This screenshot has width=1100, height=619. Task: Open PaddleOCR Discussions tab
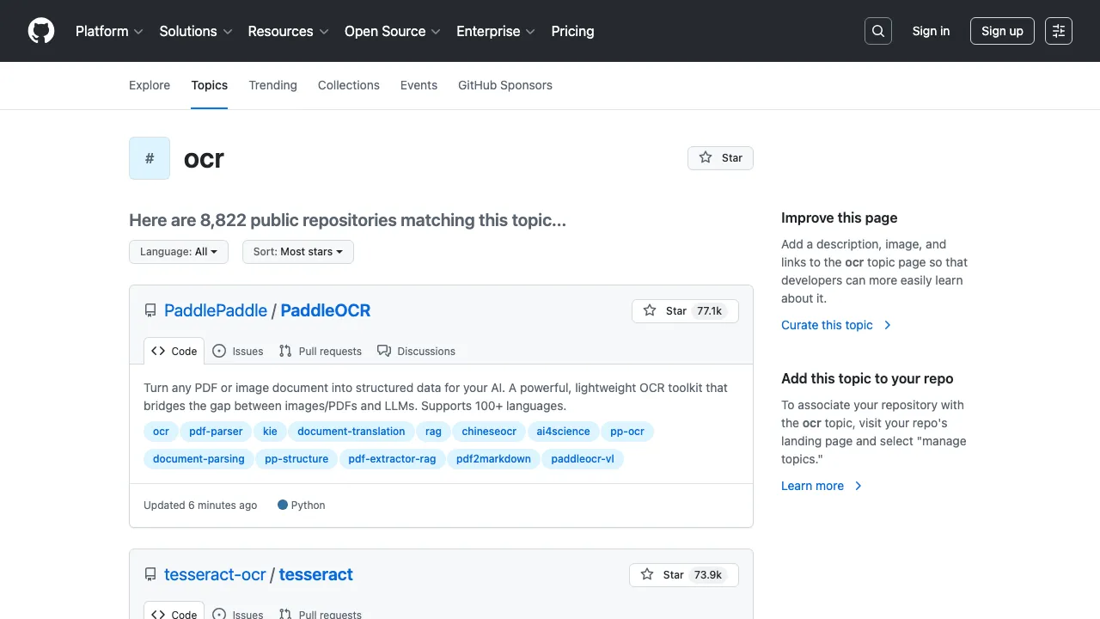point(417,351)
